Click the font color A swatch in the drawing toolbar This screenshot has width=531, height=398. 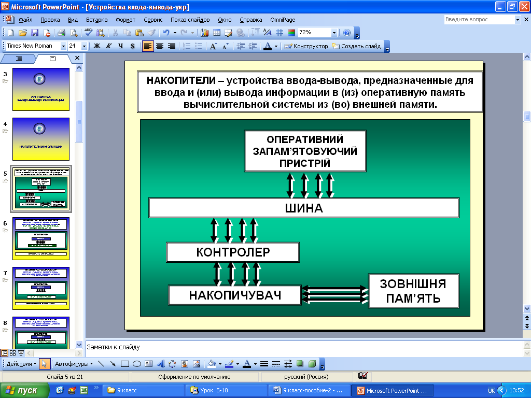coord(247,364)
